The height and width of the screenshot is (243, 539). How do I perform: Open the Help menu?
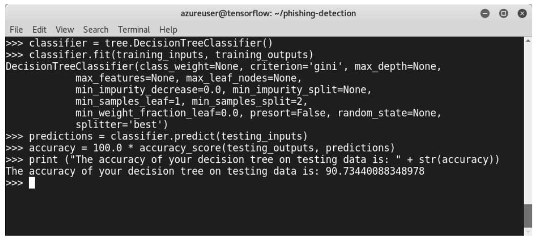(168, 30)
